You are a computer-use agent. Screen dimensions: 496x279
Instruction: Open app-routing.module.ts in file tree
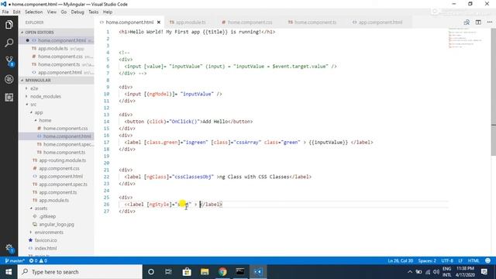(x=56, y=160)
